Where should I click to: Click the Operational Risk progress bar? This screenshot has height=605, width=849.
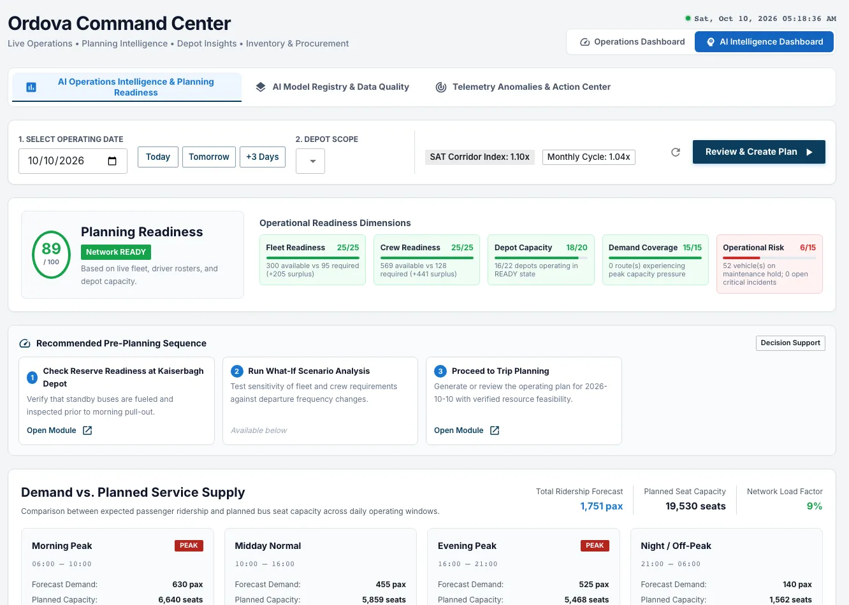(769, 258)
